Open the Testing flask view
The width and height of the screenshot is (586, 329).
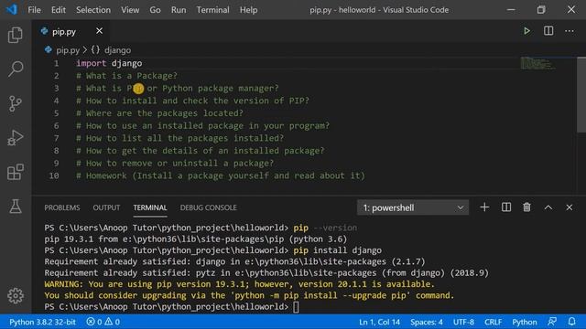16,207
